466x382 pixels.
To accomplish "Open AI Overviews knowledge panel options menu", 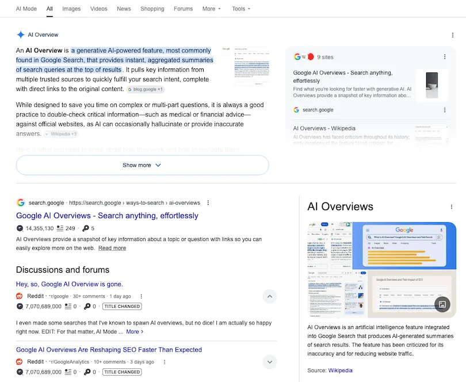I will pos(452,207).
